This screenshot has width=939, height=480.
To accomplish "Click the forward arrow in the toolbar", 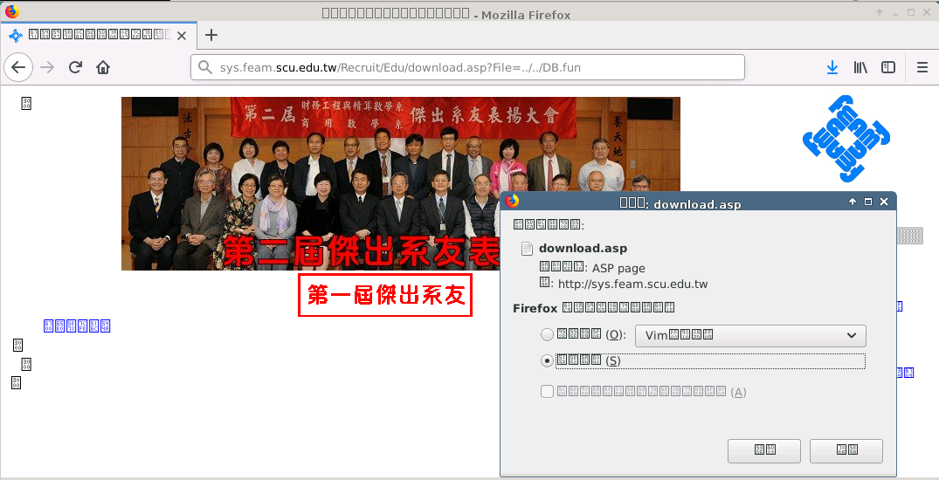I will tap(47, 67).
